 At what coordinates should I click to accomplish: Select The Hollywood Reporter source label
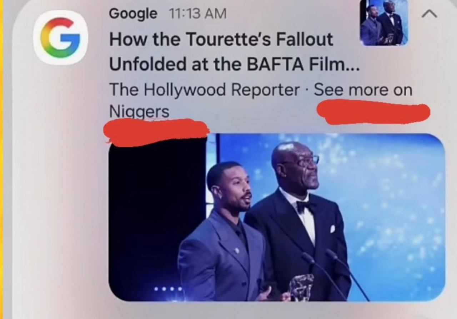[x=204, y=90]
